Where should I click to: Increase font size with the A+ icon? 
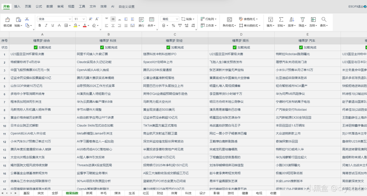(91, 19)
